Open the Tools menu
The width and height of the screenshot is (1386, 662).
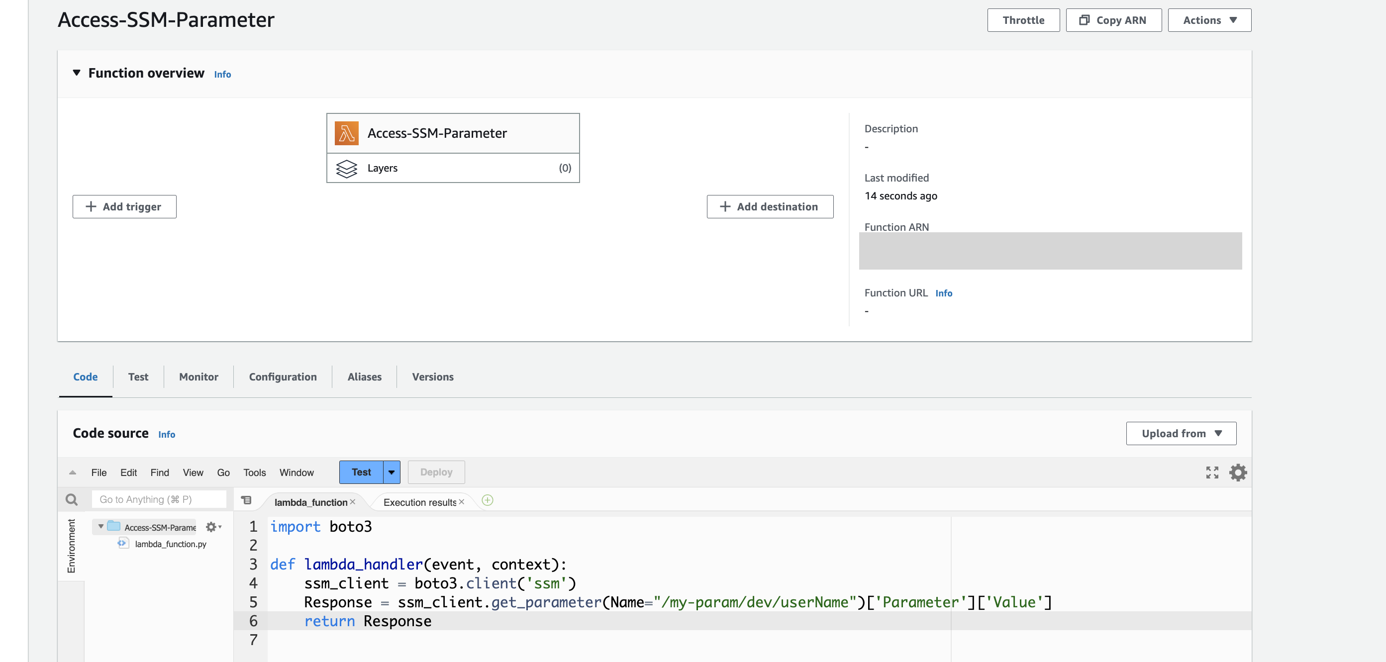[x=255, y=473]
